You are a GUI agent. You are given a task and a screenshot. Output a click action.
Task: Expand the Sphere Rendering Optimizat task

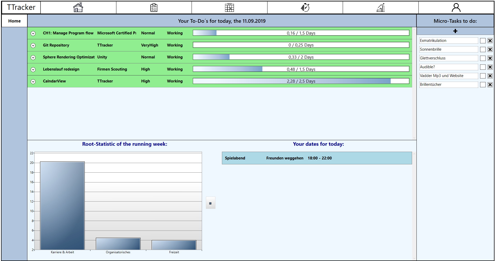pos(33,57)
